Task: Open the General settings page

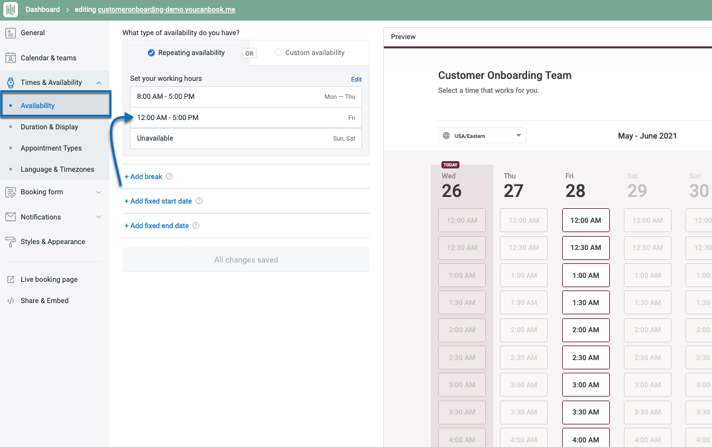Action: pyautogui.click(x=32, y=32)
